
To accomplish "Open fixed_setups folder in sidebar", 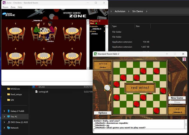I will [16, 94].
